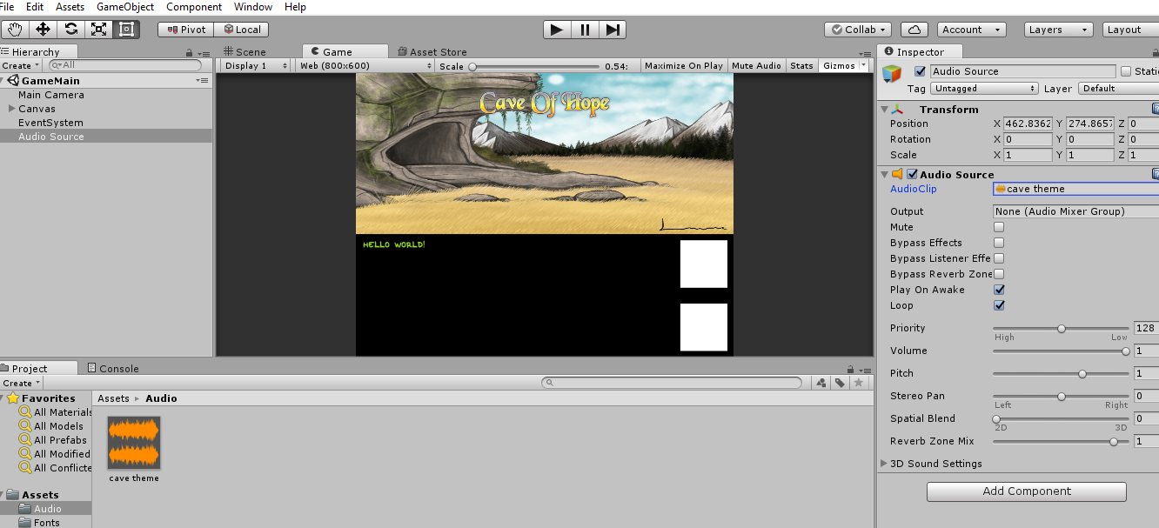
Task: Open the Layers dropdown
Action: (x=1058, y=30)
